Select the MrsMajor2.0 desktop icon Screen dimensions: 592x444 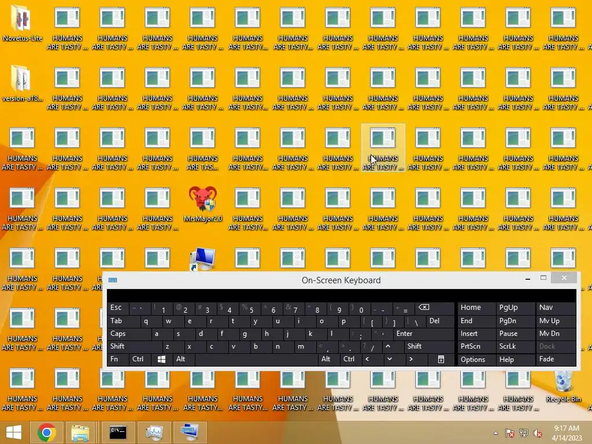[203, 204]
